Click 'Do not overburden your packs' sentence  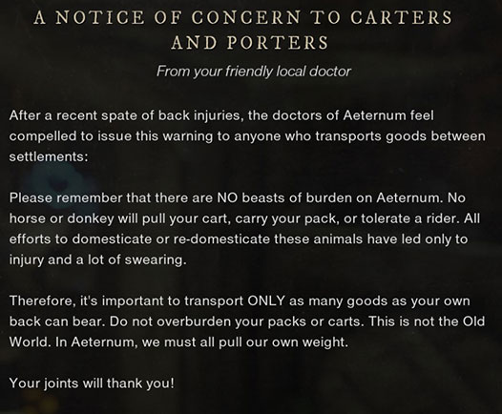click(x=237, y=321)
